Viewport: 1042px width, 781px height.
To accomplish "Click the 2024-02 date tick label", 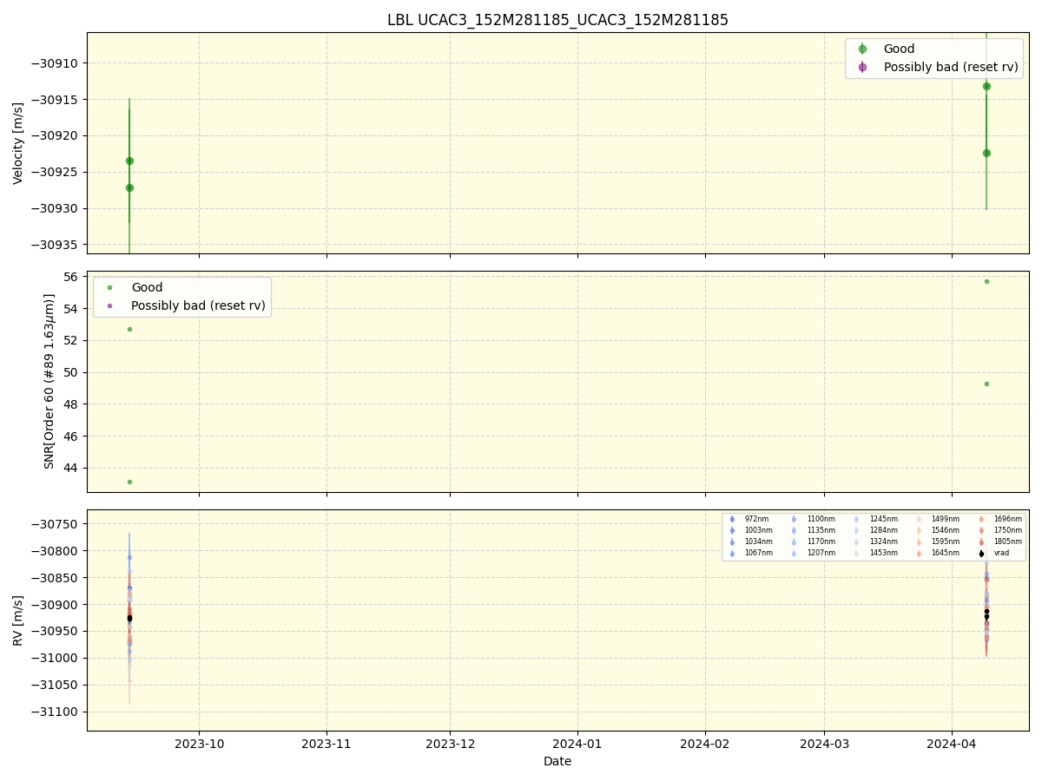I will pos(705,744).
